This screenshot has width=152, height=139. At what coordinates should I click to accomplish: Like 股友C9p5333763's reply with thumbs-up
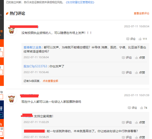140,73
